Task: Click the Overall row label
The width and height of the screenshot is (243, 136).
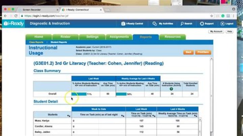Action: tap(52, 94)
